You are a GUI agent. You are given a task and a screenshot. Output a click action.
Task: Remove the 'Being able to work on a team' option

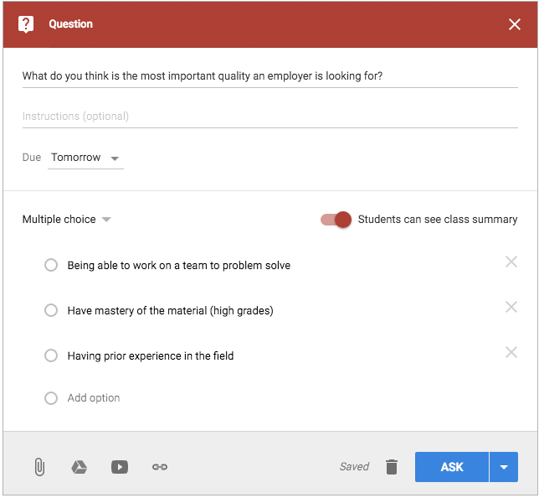511,262
